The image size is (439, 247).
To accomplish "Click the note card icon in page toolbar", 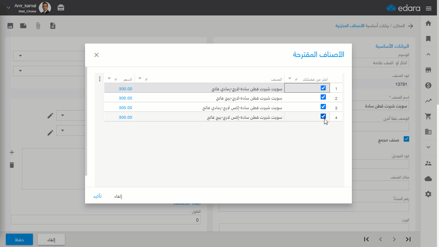I will pyautogui.click(x=23, y=26).
